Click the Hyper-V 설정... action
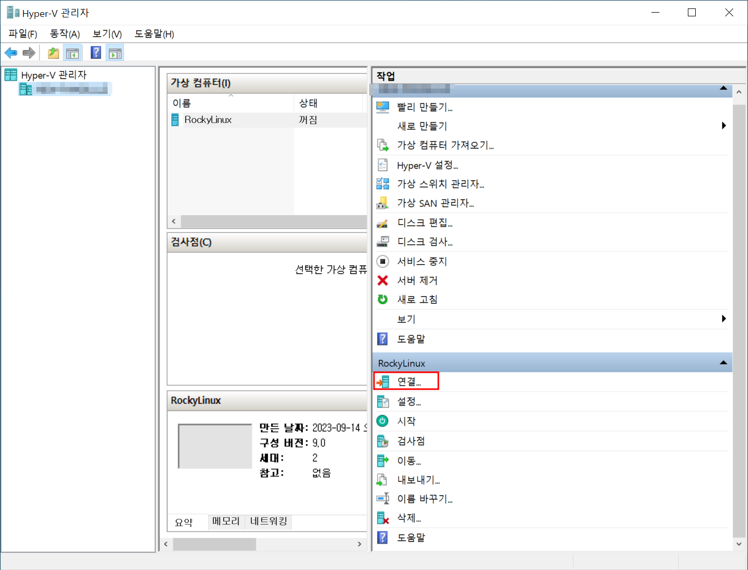 pyautogui.click(x=427, y=165)
